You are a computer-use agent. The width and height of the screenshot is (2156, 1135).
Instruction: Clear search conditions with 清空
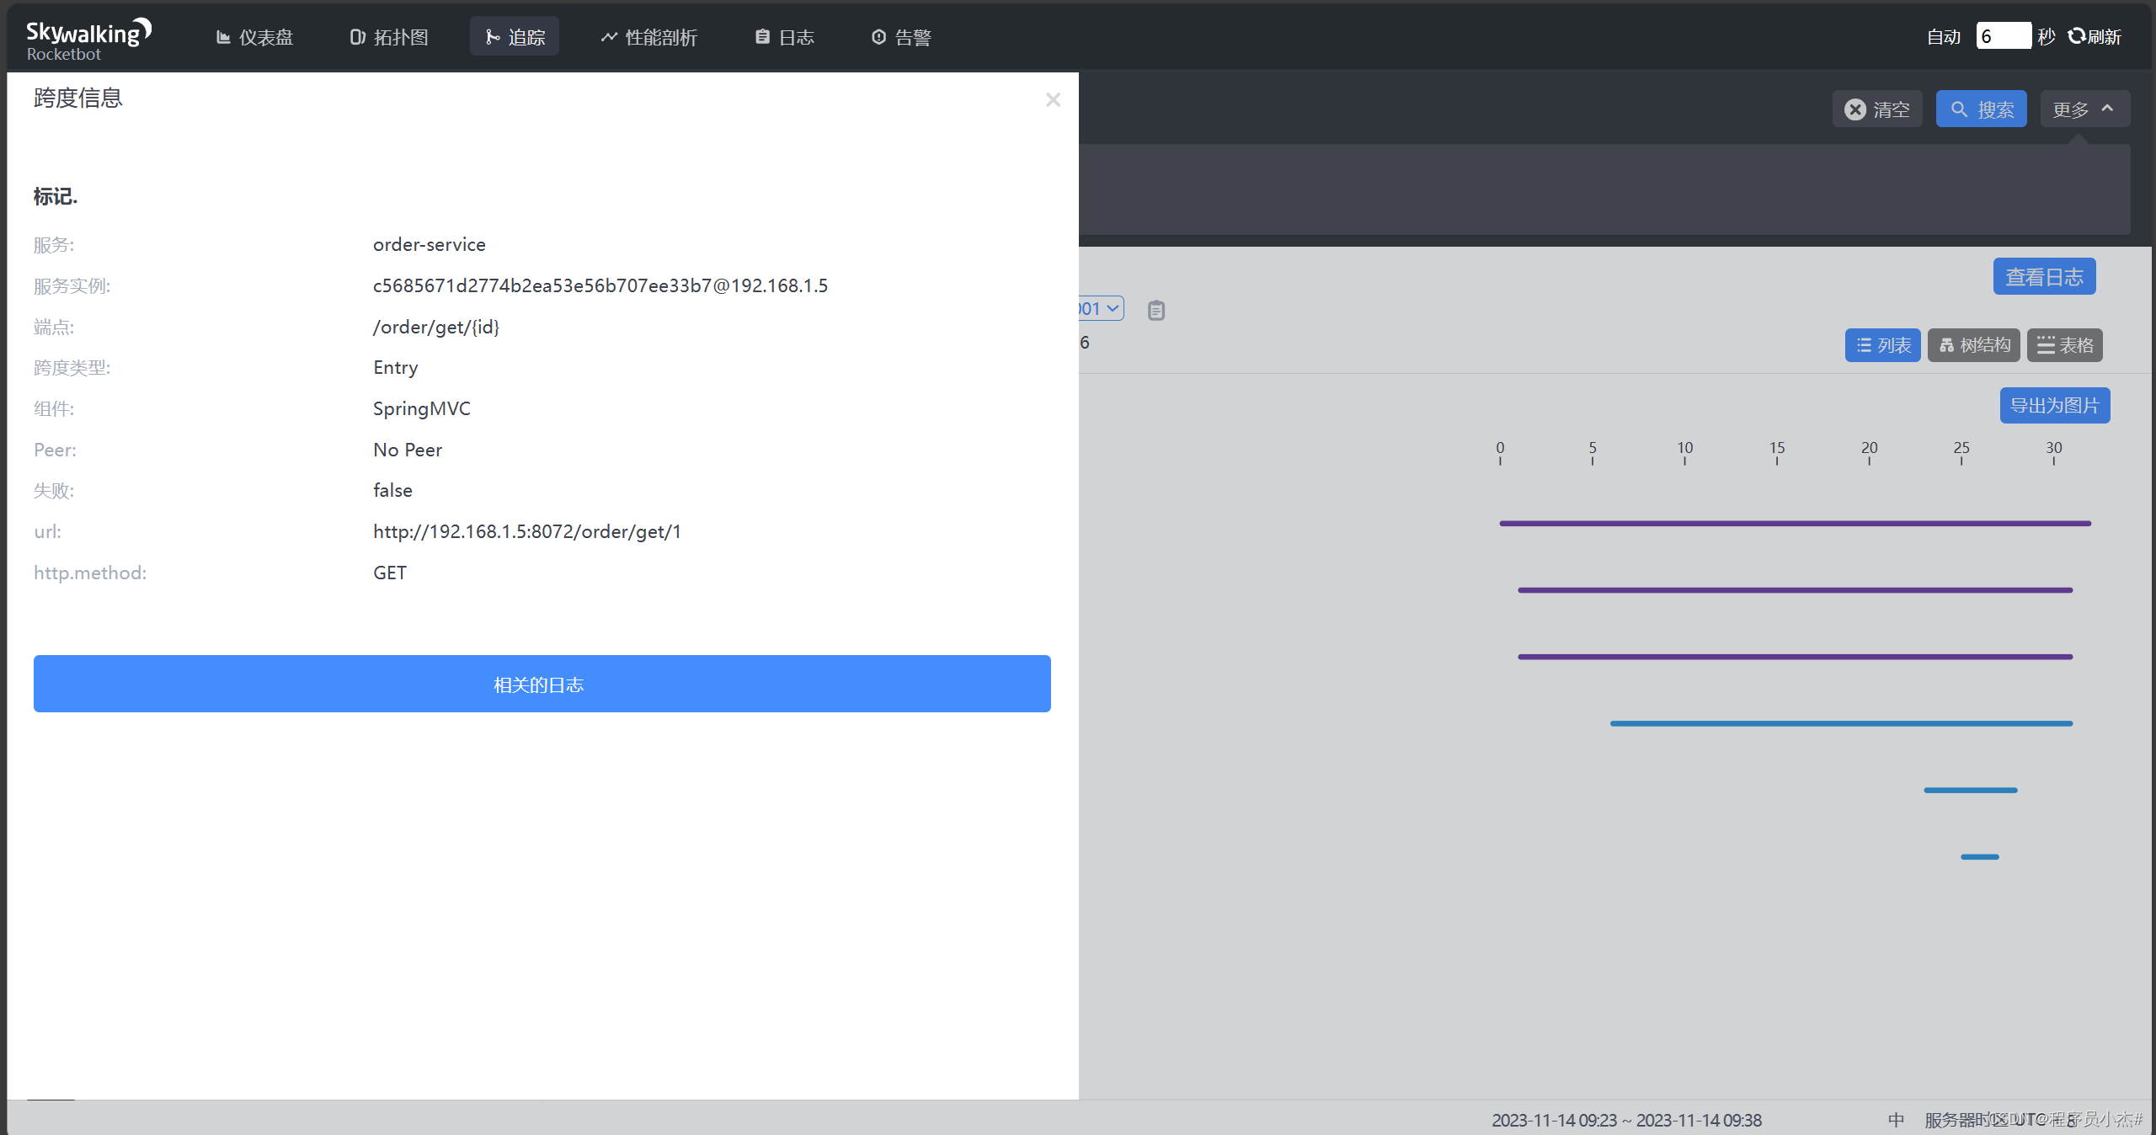[x=1877, y=109]
